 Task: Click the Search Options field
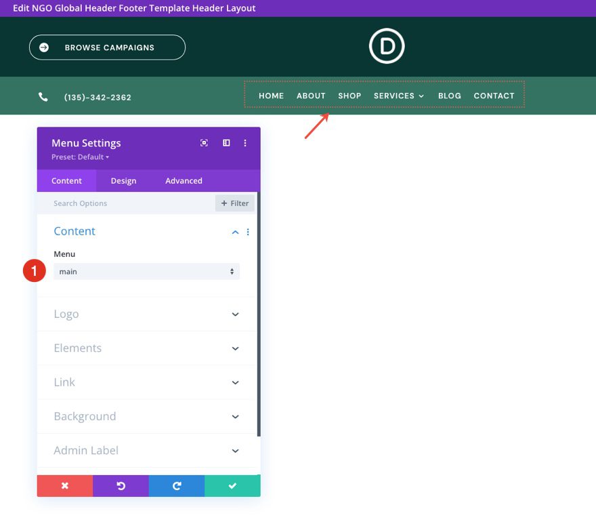point(102,203)
